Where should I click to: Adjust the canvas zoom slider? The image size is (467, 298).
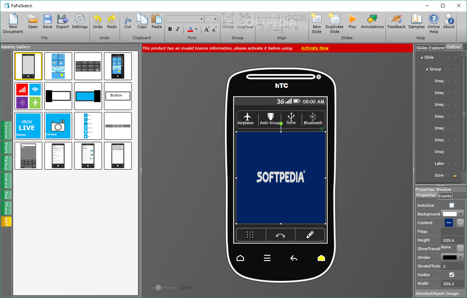[159, 287]
